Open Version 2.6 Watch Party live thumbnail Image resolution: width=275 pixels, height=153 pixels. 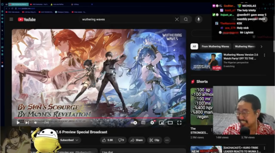point(206,62)
